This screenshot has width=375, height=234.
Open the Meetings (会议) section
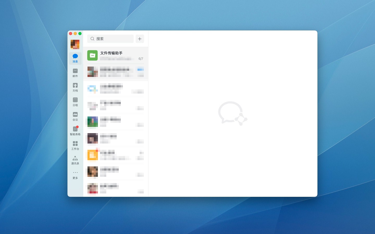point(75,116)
